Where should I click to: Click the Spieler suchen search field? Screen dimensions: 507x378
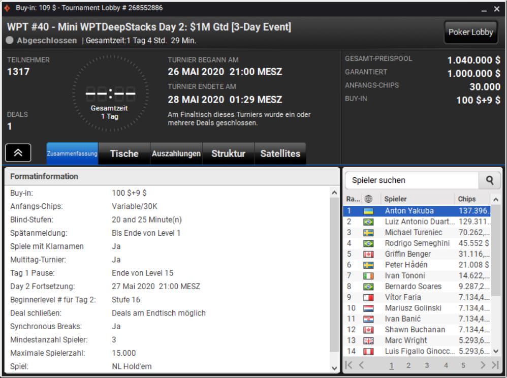[411, 180]
